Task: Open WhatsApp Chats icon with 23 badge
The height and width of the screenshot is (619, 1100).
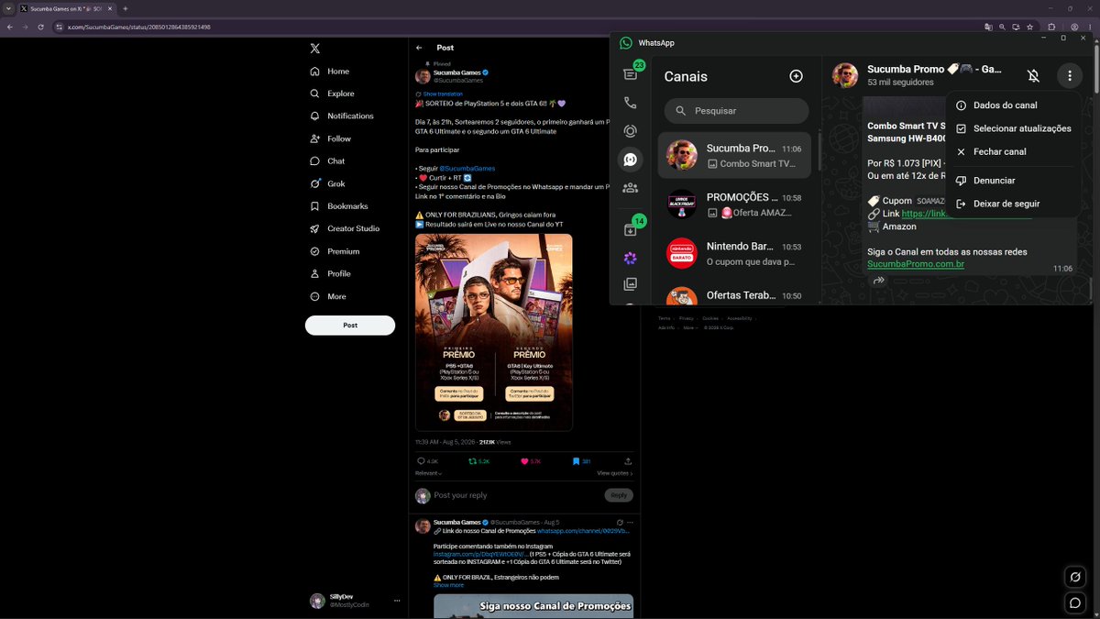Action: click(x=631, y=73)
